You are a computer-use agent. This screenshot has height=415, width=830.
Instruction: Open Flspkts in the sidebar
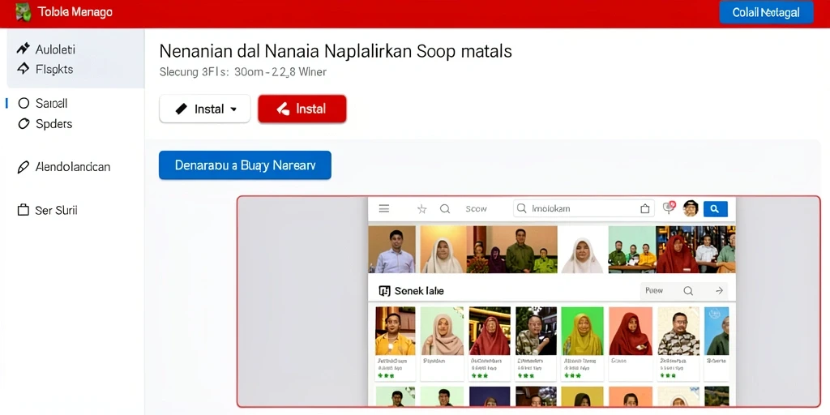tap(54, 69)
